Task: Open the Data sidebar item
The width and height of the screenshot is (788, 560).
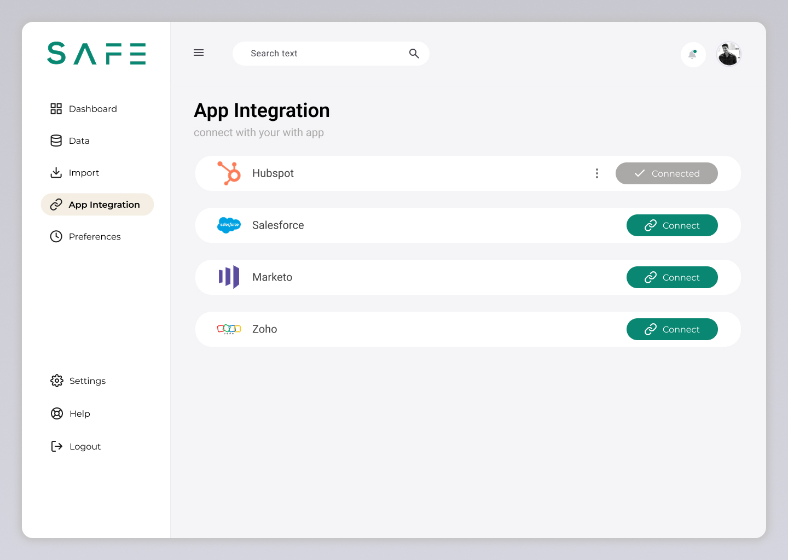Action: pyautogui.click(x=78, y=141)
